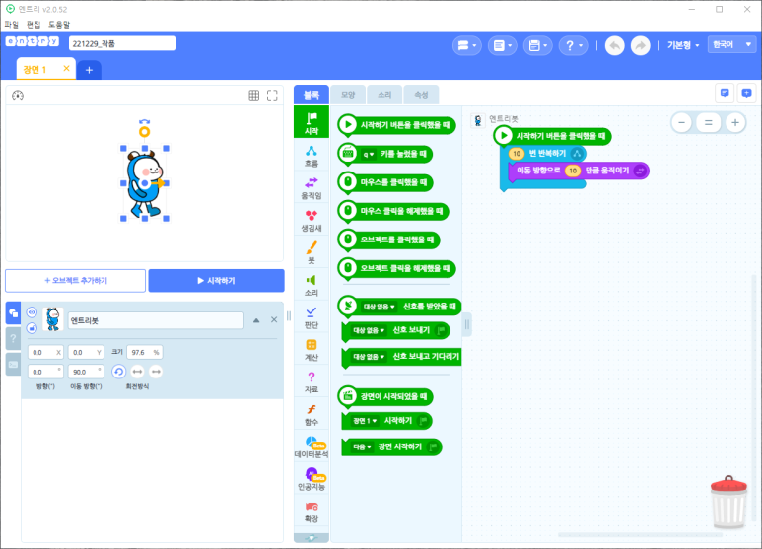The width and height of the screenshot is (762, 549).
Task: Open the 움직임 block category
Action: pos(312,188)
